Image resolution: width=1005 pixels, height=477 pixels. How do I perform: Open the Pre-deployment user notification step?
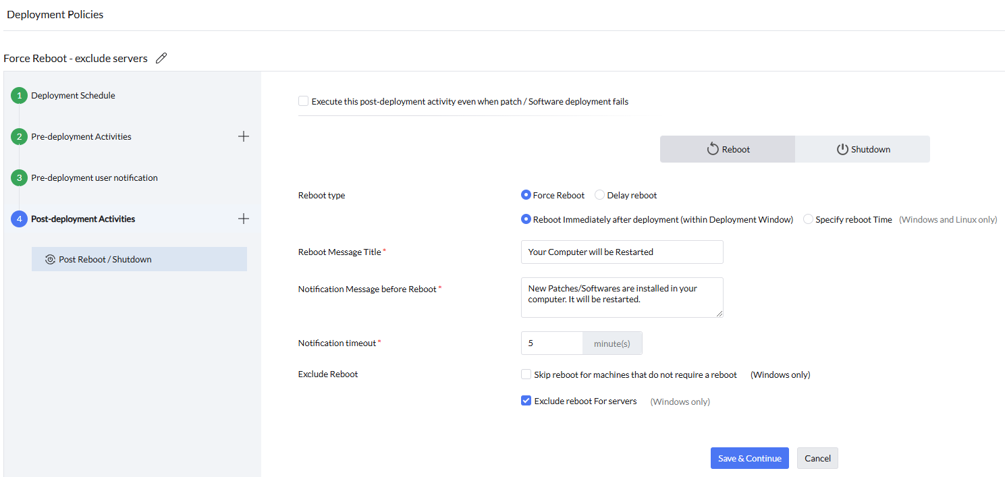tap(92, 177)
